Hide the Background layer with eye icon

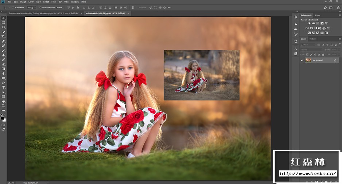point(302,60)
